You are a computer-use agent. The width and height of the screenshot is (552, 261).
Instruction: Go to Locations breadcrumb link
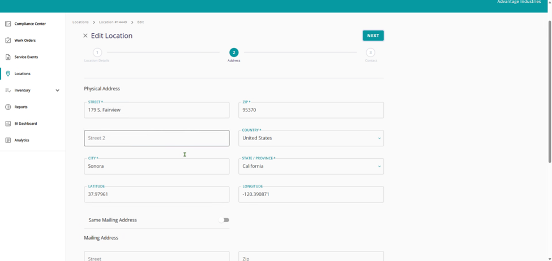[80, 22]
